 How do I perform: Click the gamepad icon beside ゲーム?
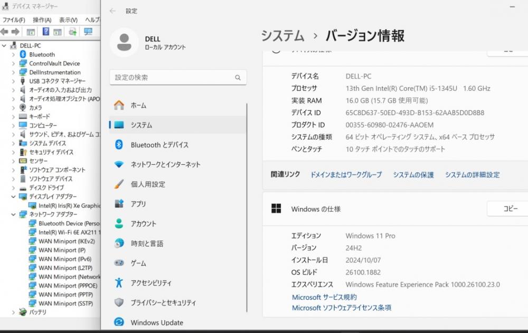point(119,263)
